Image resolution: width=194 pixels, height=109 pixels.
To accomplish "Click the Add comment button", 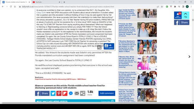I will pyautogui.click(x=107, y=93).
